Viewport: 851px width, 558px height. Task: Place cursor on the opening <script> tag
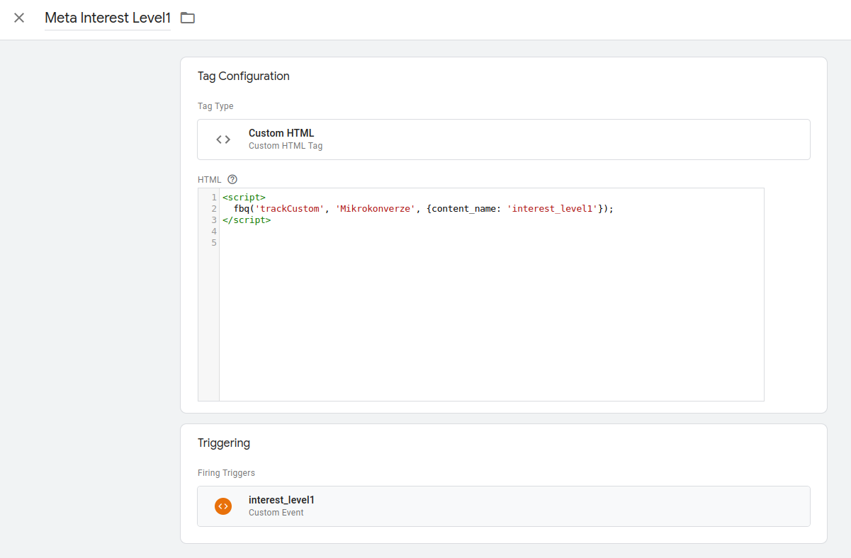click(244, 198)
